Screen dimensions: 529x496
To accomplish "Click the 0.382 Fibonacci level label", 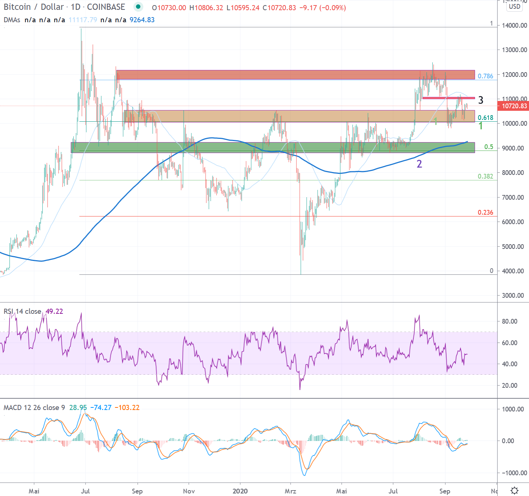I will click(x=485, y=176).
